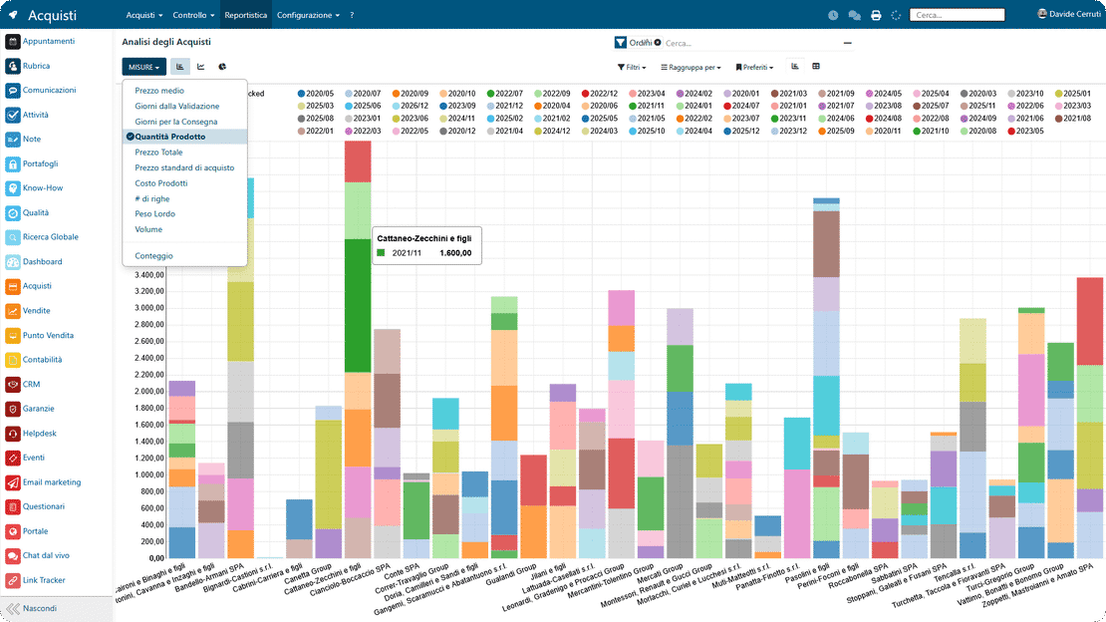Open the Know-How app icon

point(12,188)
